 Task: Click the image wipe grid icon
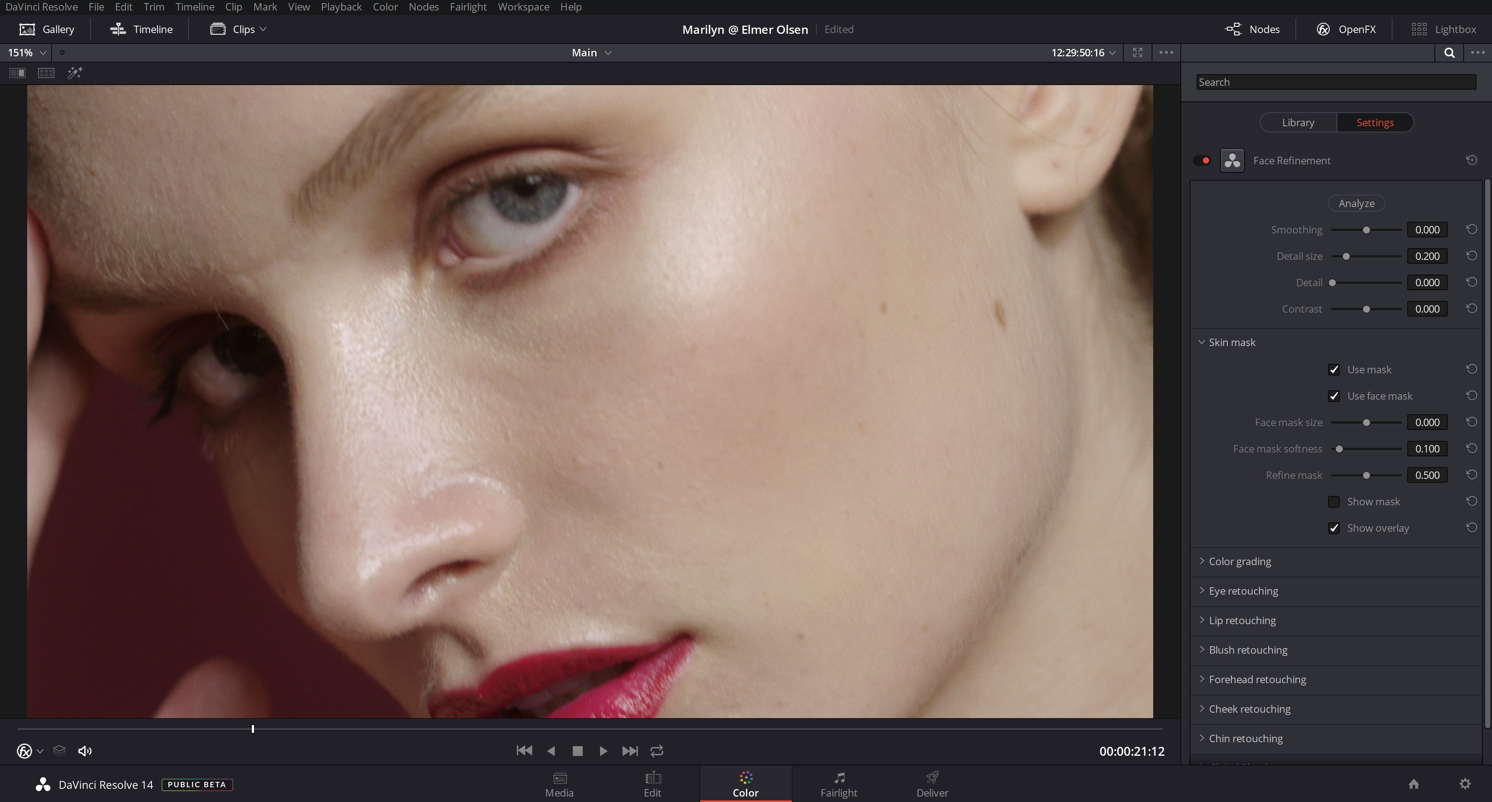coord(46,73)
